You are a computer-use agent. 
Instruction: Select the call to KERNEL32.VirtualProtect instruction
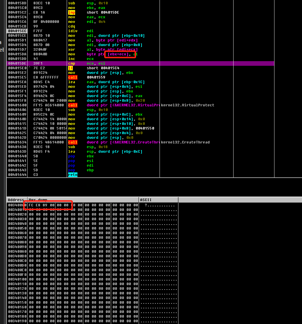pyautogui.click(x=113, y=105)
